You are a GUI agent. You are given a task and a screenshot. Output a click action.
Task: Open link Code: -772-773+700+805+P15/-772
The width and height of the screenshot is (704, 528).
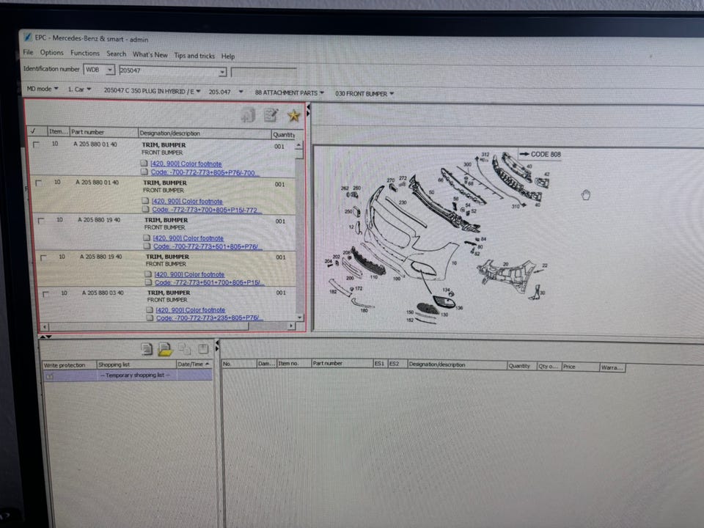pyautogui.click(x=206, y=210)
